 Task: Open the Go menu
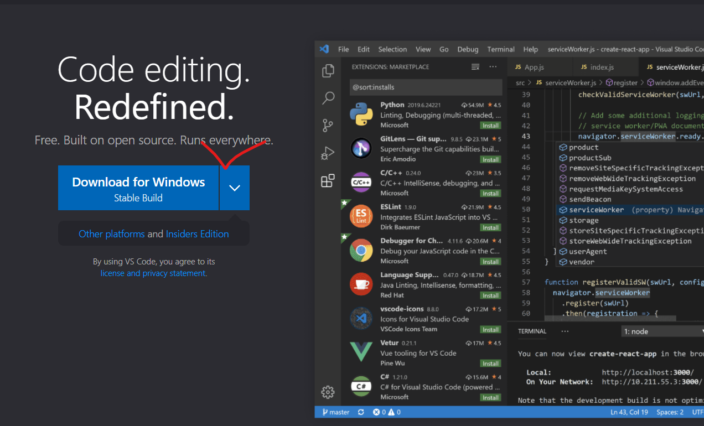click(x=444, y=49)
